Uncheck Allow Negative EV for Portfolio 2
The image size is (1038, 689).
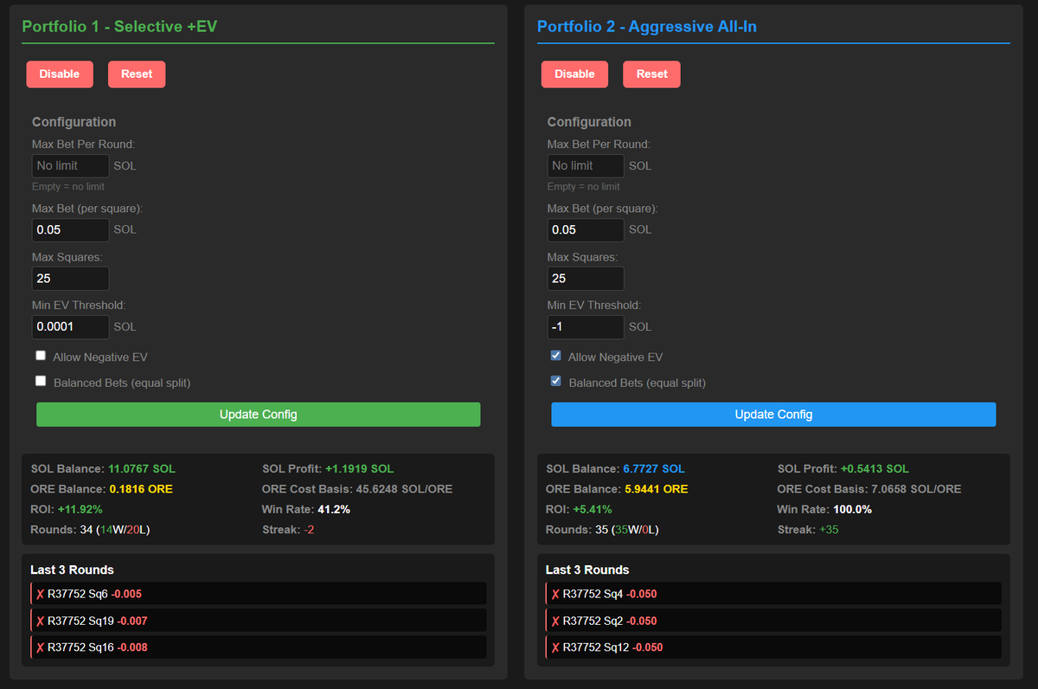click(555, 355)
